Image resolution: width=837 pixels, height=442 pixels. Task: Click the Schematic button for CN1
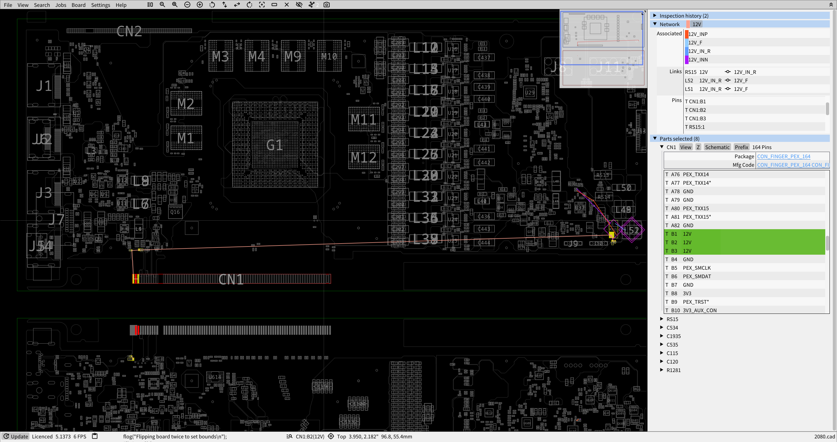pos(717,147)
